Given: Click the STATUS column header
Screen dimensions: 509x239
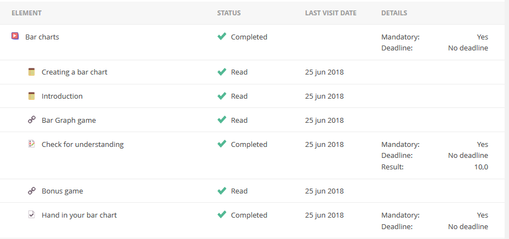Looking at the screenshot, I should (228, 13).
